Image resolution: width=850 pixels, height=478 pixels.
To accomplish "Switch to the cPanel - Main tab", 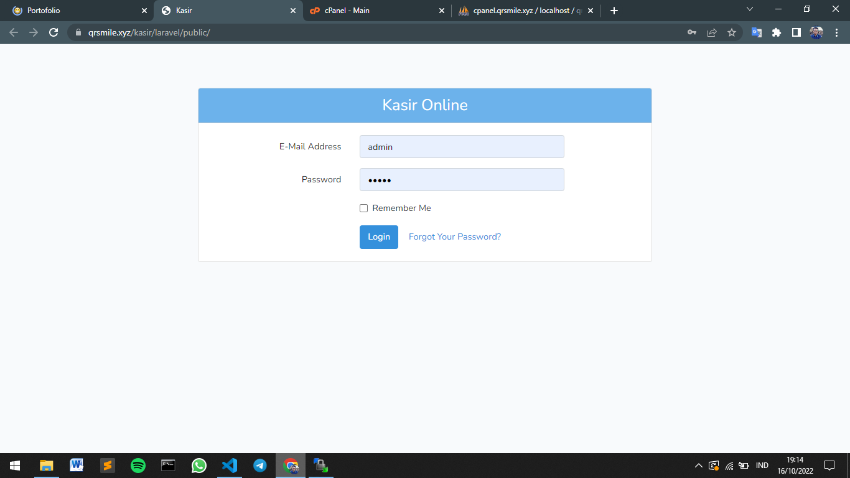I will point(373,11).
